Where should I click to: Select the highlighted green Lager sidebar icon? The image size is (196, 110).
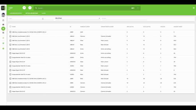3,28
